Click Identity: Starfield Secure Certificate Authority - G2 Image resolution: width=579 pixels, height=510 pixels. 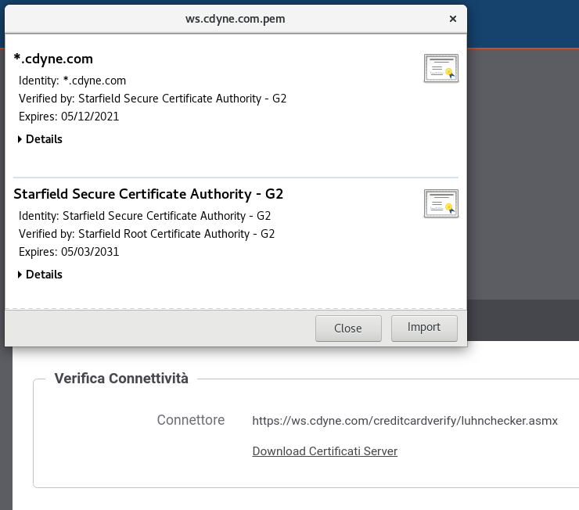[145, 216]
